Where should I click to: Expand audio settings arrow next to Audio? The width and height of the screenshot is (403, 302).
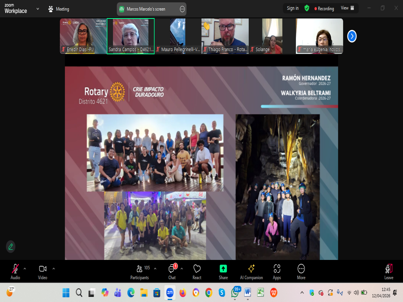[25, 269]
